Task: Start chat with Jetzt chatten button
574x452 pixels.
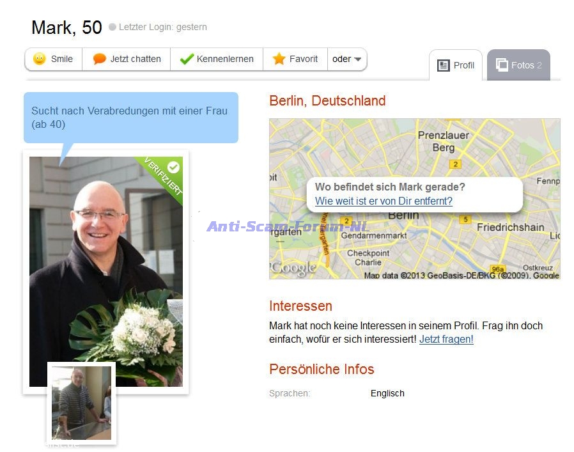Action: (127, 59)
